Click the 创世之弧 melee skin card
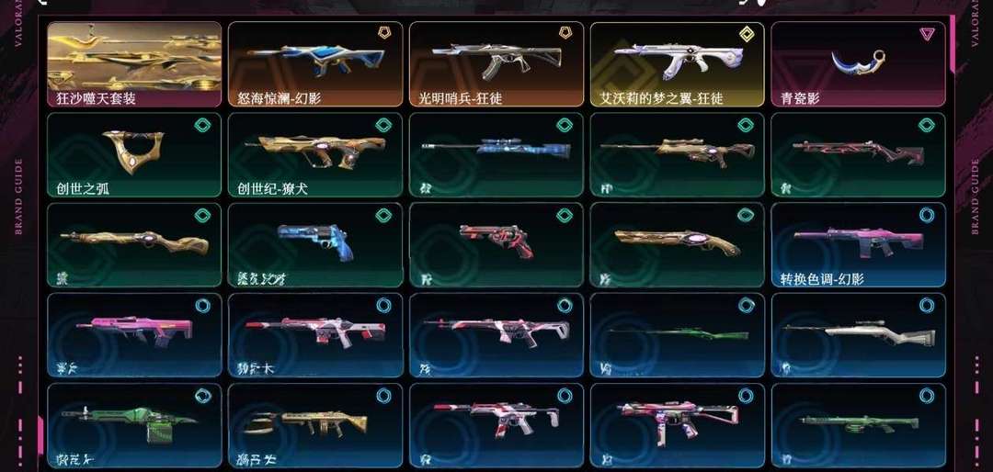993x472 pixels. coord(134,155)
